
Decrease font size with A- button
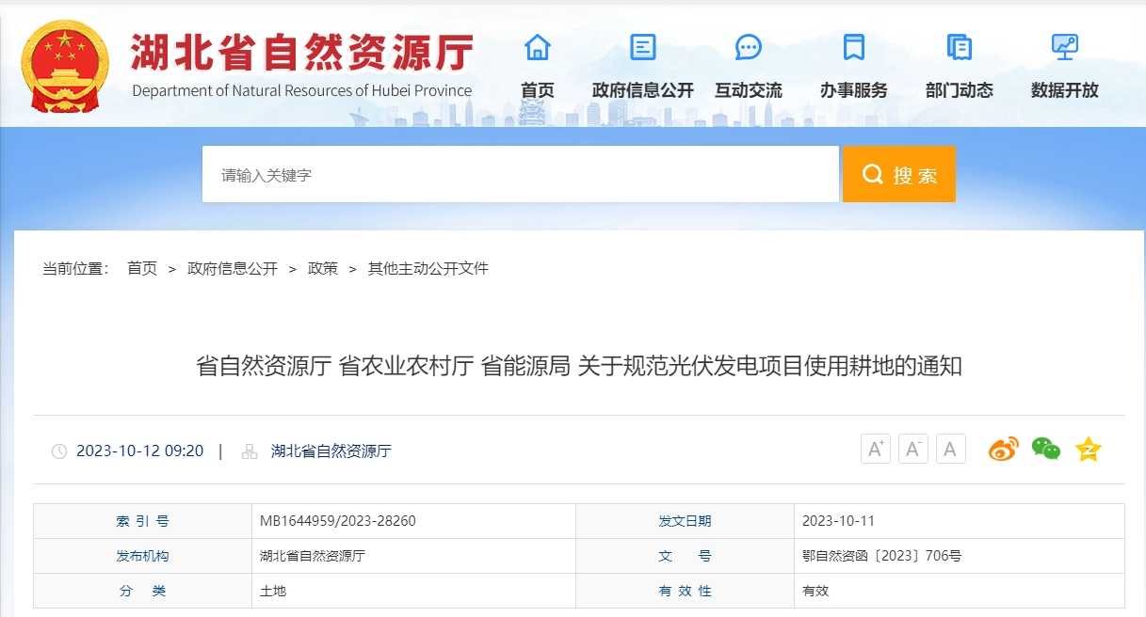click(913, 450)
